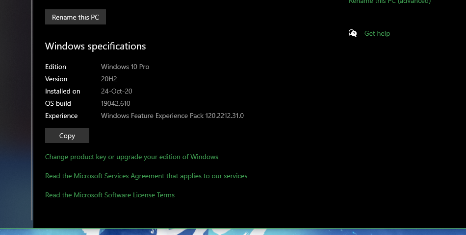The height and width of the screenshot is (235, 466).
Task: Click the 24-Oct-20 install date
Action: pos(116,91)
